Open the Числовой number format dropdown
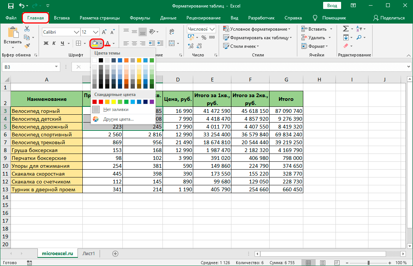Screen dimensions: 413x266 [213, 29]
